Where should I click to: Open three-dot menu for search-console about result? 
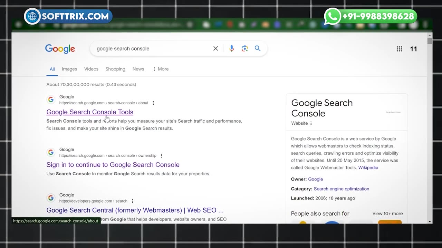click(x=153, y=103)
